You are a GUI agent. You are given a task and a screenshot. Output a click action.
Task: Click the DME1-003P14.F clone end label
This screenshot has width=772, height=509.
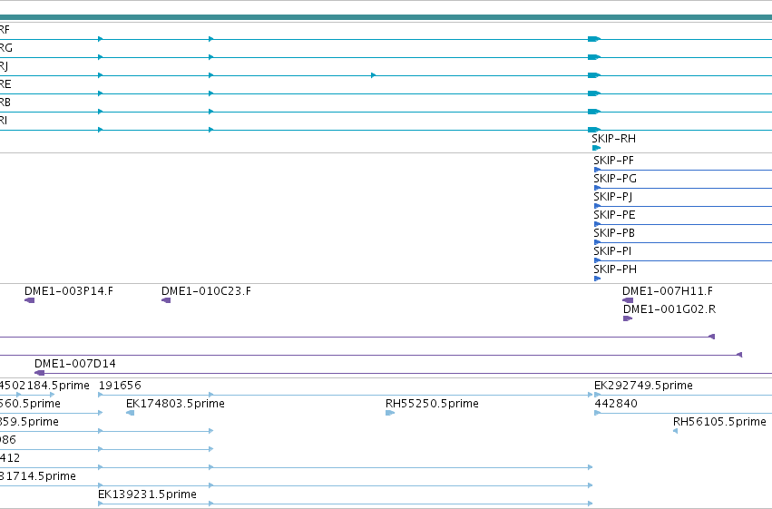(69, 291)
